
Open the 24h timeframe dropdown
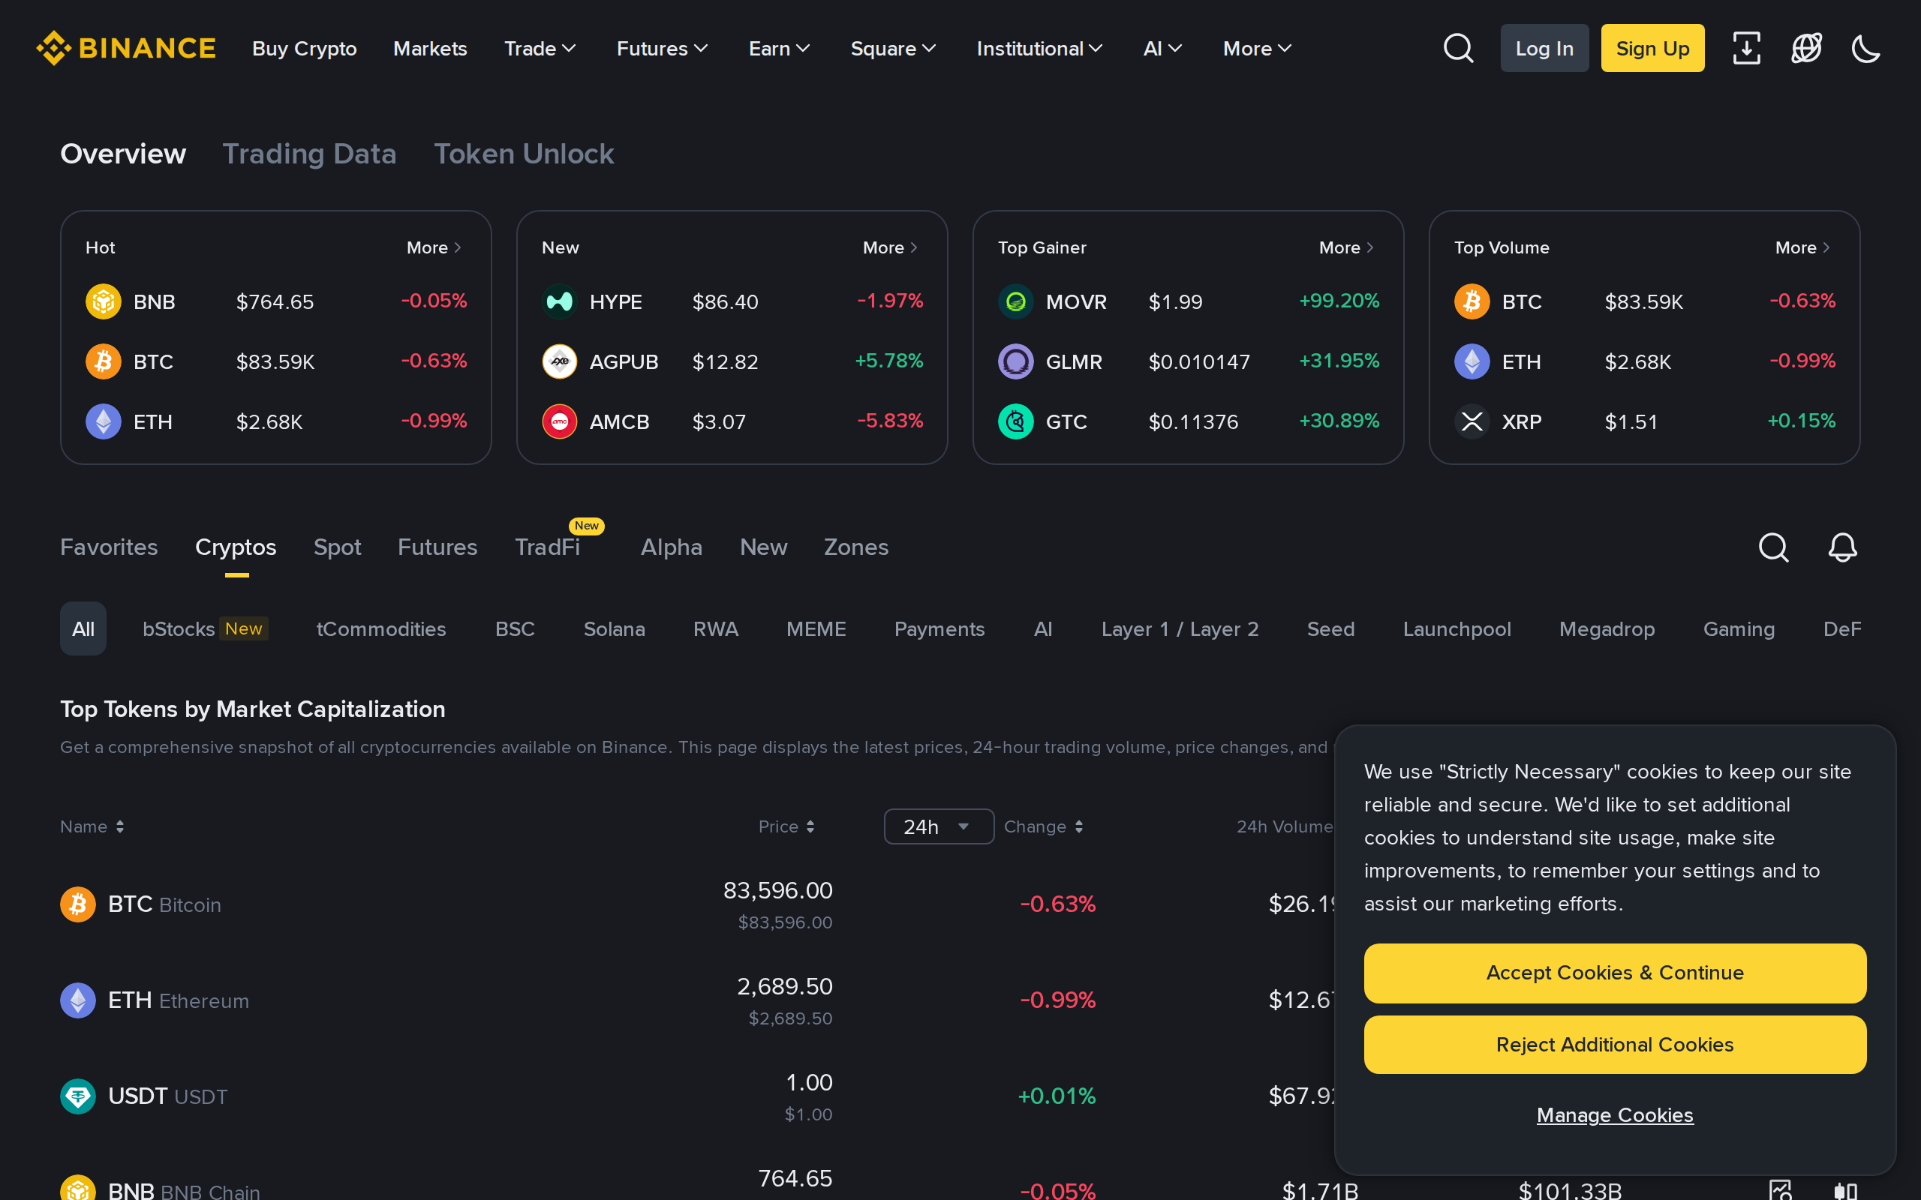tap(938, 827)
